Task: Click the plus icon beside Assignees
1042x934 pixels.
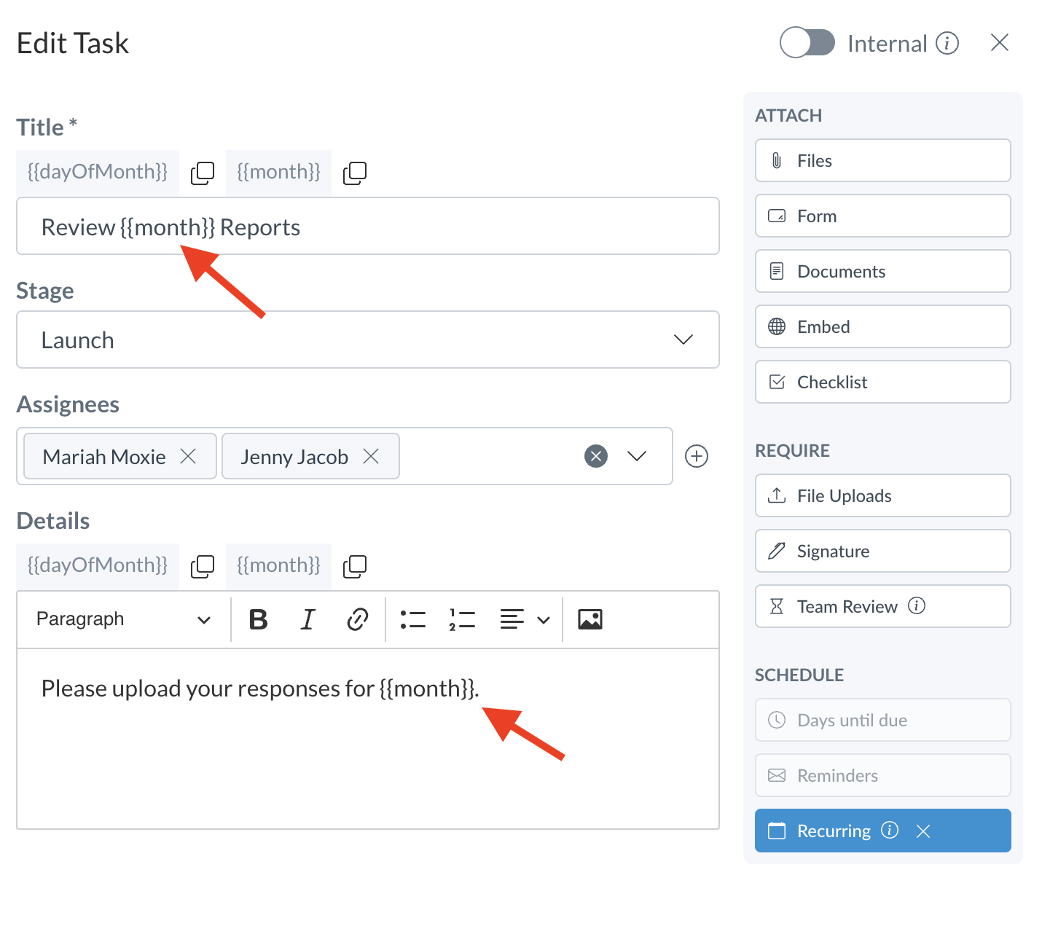Action: (697, 456)
